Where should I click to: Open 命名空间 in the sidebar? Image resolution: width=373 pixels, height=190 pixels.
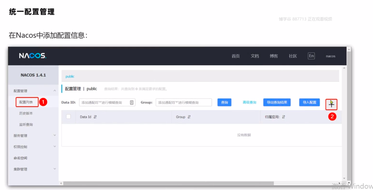pyautogui.click(x=20, y=158)
